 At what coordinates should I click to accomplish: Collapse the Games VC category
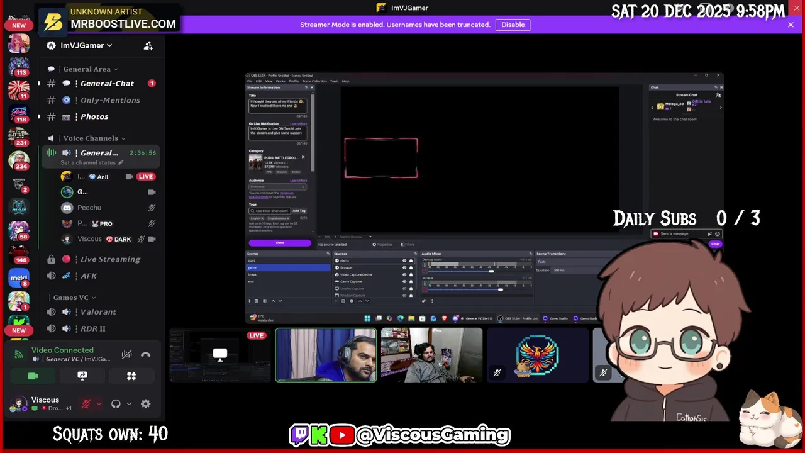coord(74,298)
